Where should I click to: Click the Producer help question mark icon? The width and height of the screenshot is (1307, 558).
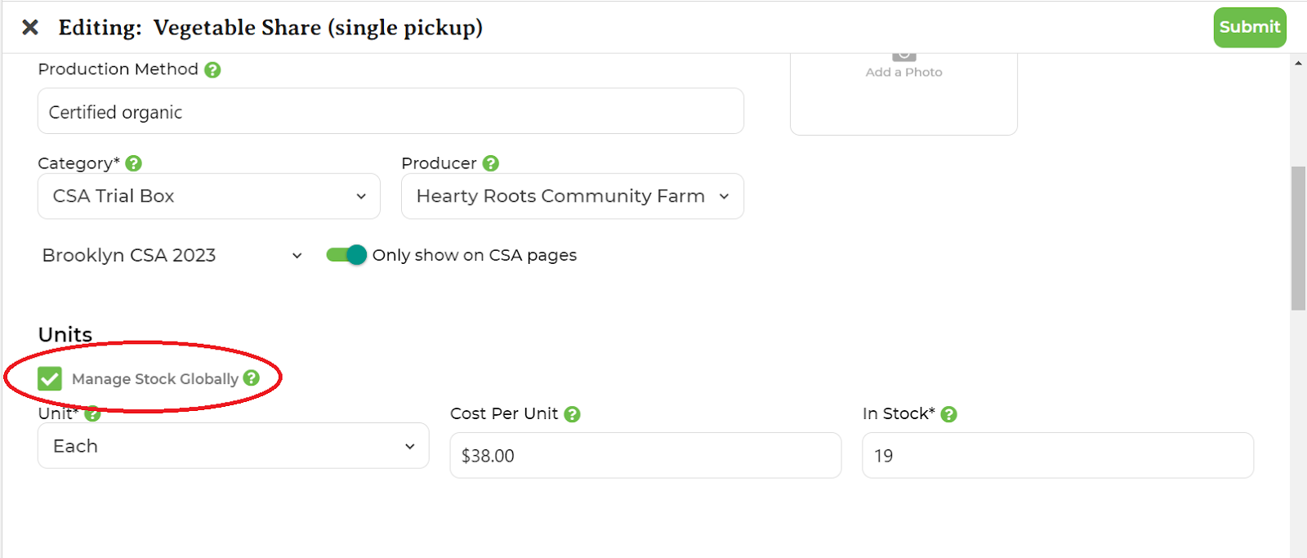pos(491,163)
